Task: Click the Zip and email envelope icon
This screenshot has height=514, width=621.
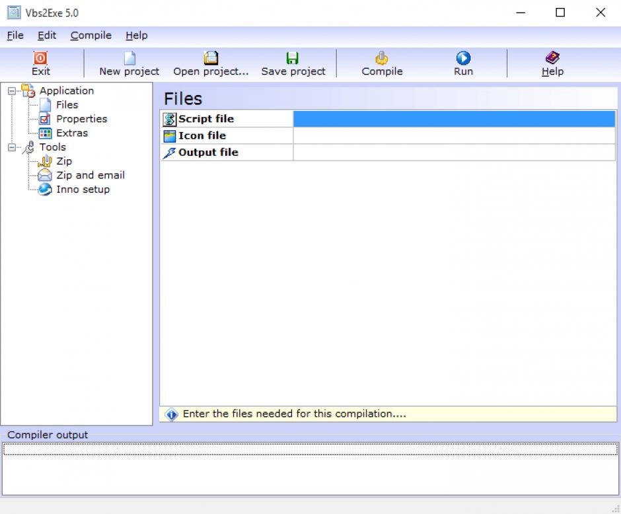Action: pyautogui.click(x=45, y=176)
